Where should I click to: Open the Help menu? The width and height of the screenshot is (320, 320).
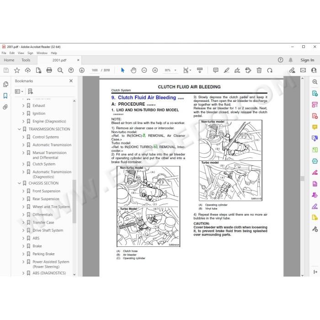54,53
